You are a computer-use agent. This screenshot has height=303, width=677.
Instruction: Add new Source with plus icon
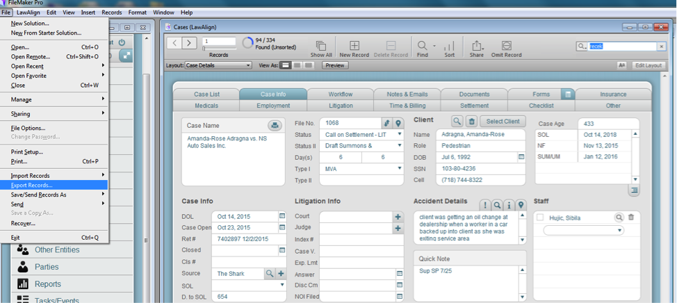pos(281,274)
